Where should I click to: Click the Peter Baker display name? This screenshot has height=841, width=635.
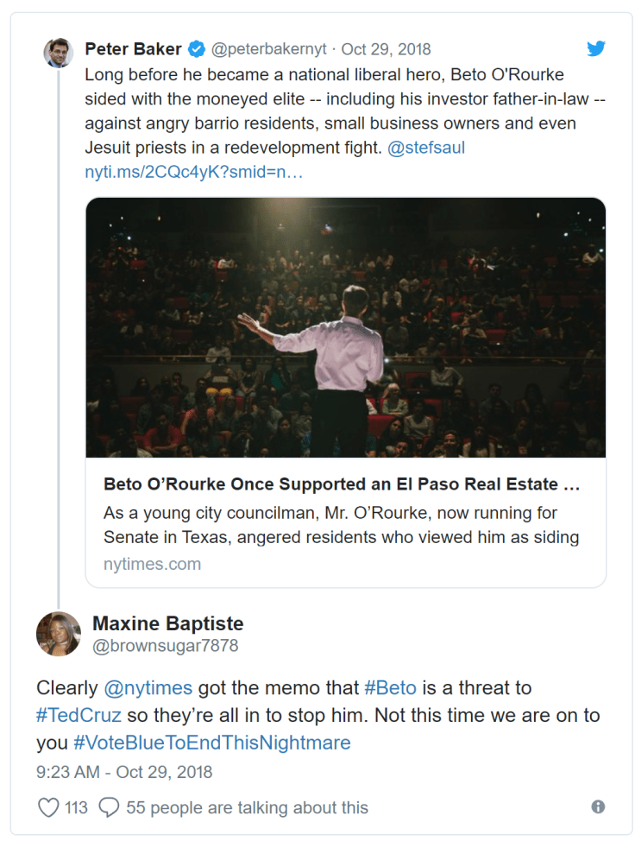133,49
